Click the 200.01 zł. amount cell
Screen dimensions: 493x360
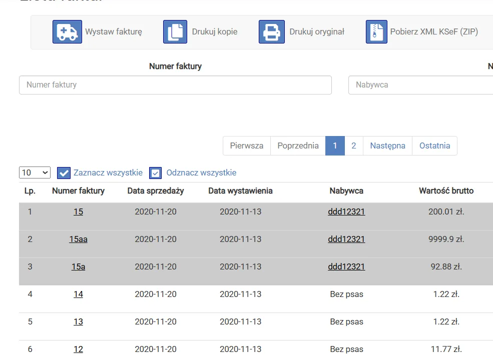click(446, 211)
